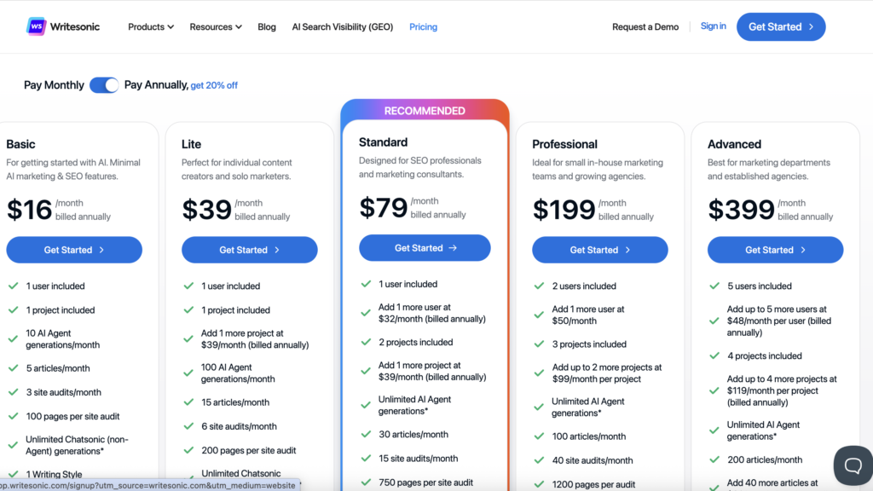
Task: Click the RECOMMENDED banner on the Standard plan
Action: pyautogui.click(x=425, y=110)
